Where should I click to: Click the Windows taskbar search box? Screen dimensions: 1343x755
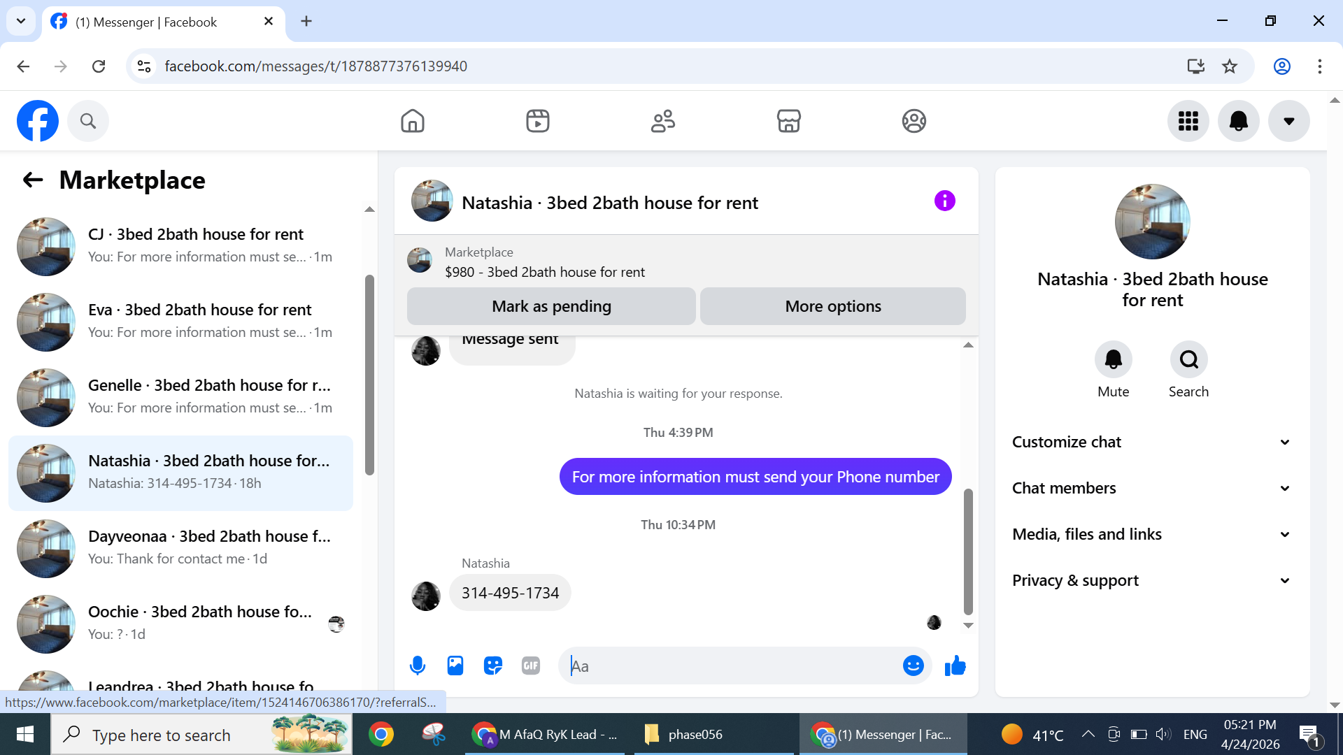[x=201, y=734]
